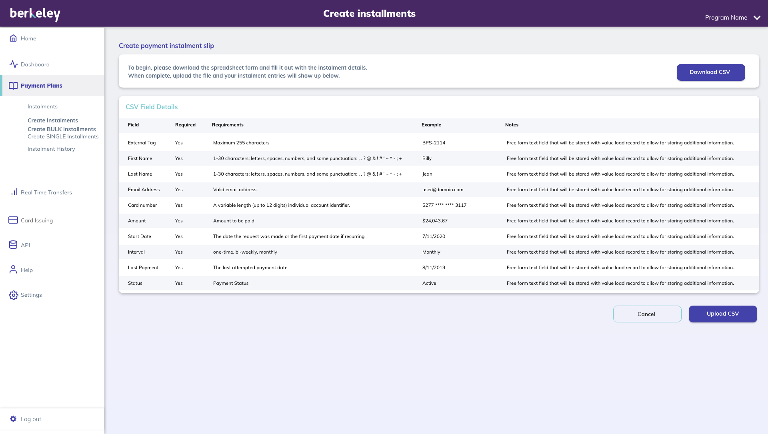Open Instalment History in sidebar

point(51,149)
